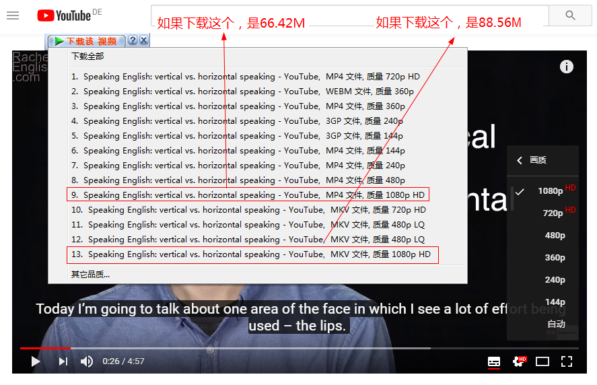Viewport: 597px width, 385px height.
Task: Select item 12 MKV 480p LQ
Action: click(248, 240)
